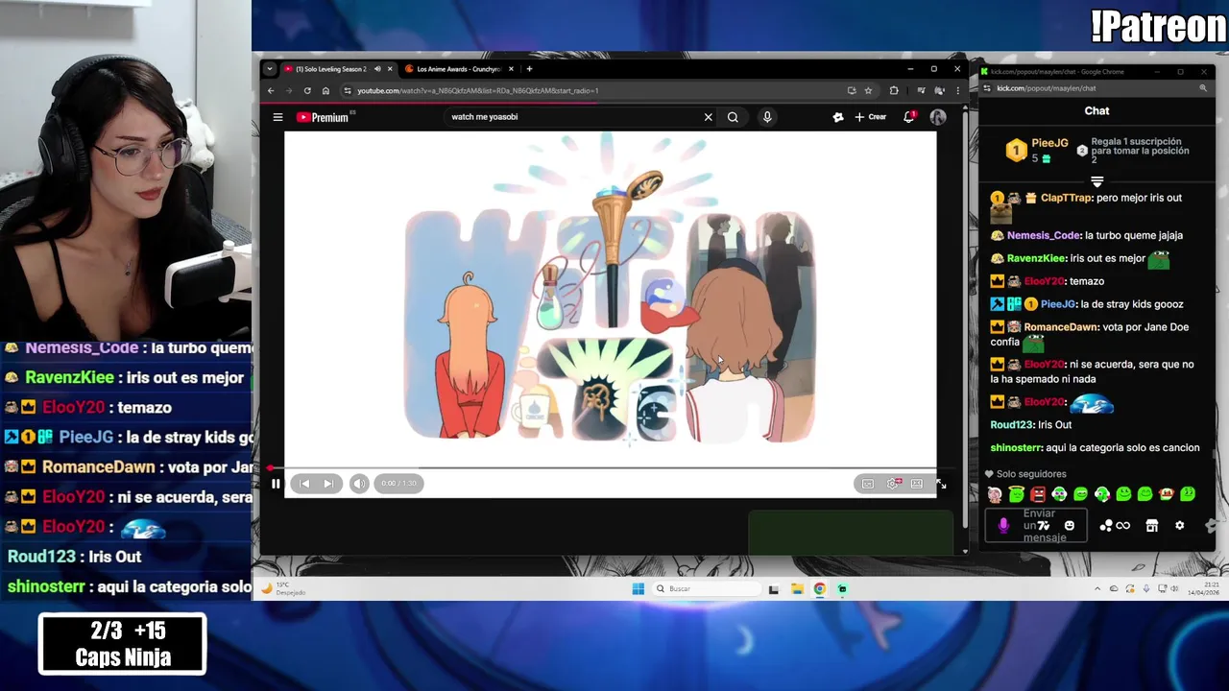Open 7TV emotes in chat input
Viewport: 1229px width, 691px height.
pyautogui.click(x=1044, y=526)
